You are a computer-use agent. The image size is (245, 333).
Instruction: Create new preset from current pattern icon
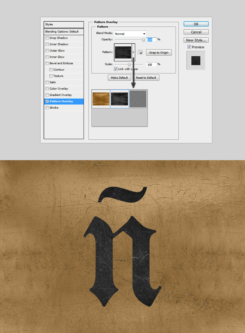(x=140, y=52)
